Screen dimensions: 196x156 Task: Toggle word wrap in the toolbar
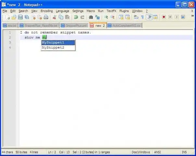(136, 17)
